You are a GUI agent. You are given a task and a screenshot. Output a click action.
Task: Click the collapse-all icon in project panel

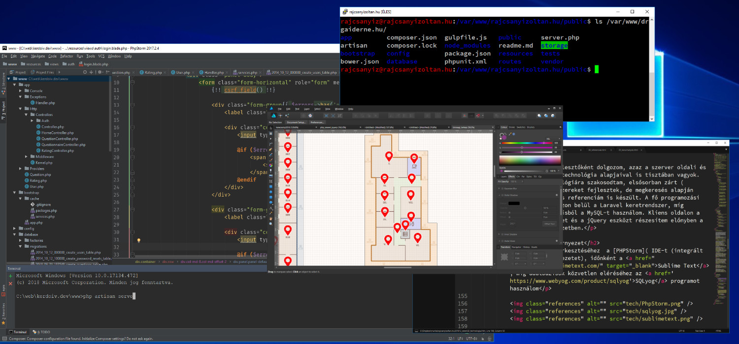coord(91,72)
